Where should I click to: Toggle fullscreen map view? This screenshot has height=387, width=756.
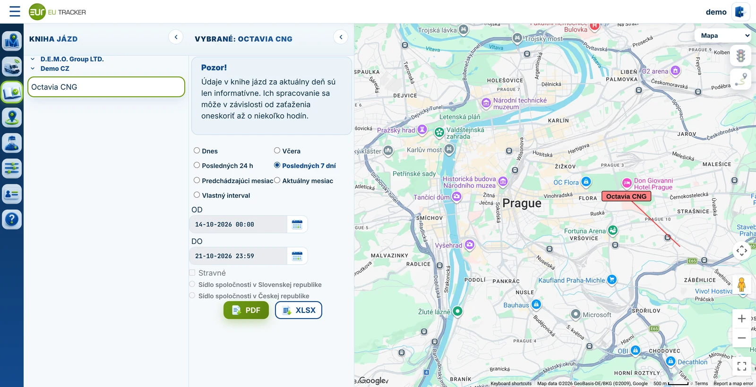[742, 366]
